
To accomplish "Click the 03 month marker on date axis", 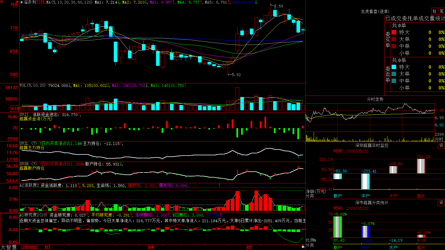I will click(x=48, y=247).
